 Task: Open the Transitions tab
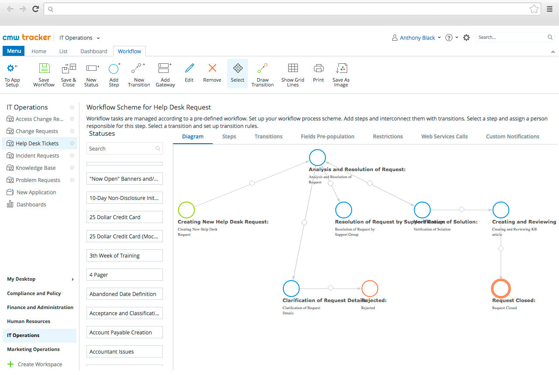(x=269, y=137)
